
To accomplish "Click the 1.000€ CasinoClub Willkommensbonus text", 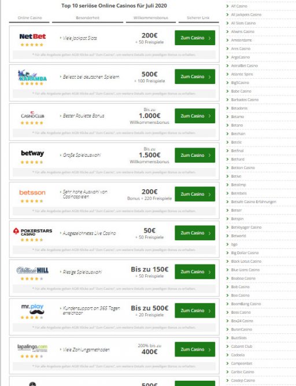I will tap(150, 116).
